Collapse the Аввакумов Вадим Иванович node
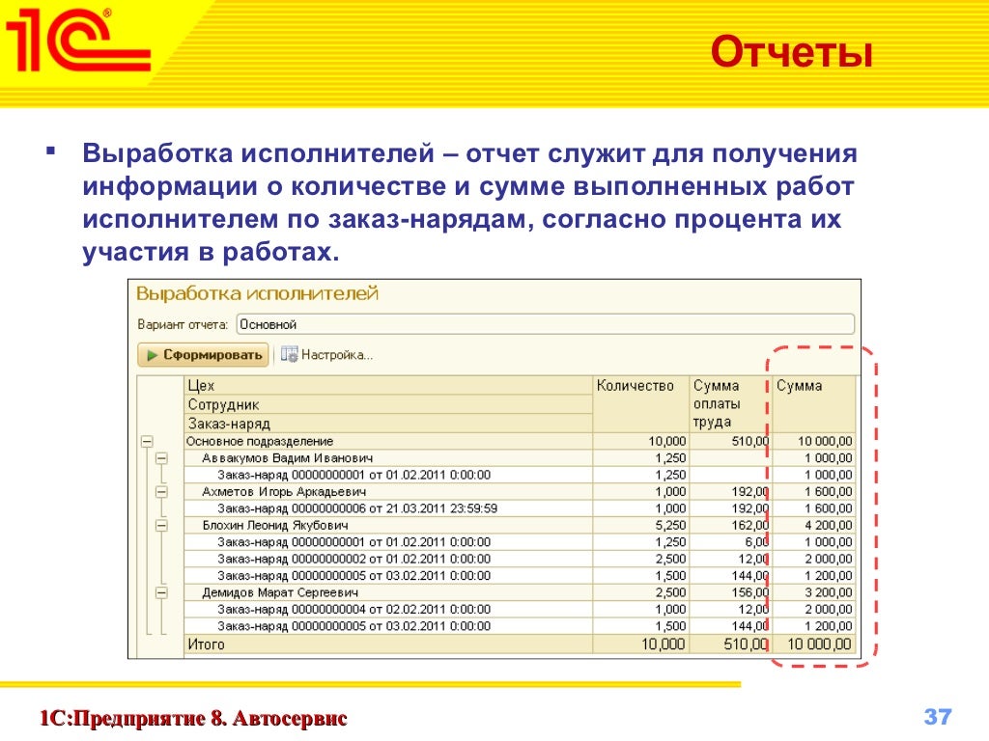The width and height of the screenshot is (989, 741). 162,458
